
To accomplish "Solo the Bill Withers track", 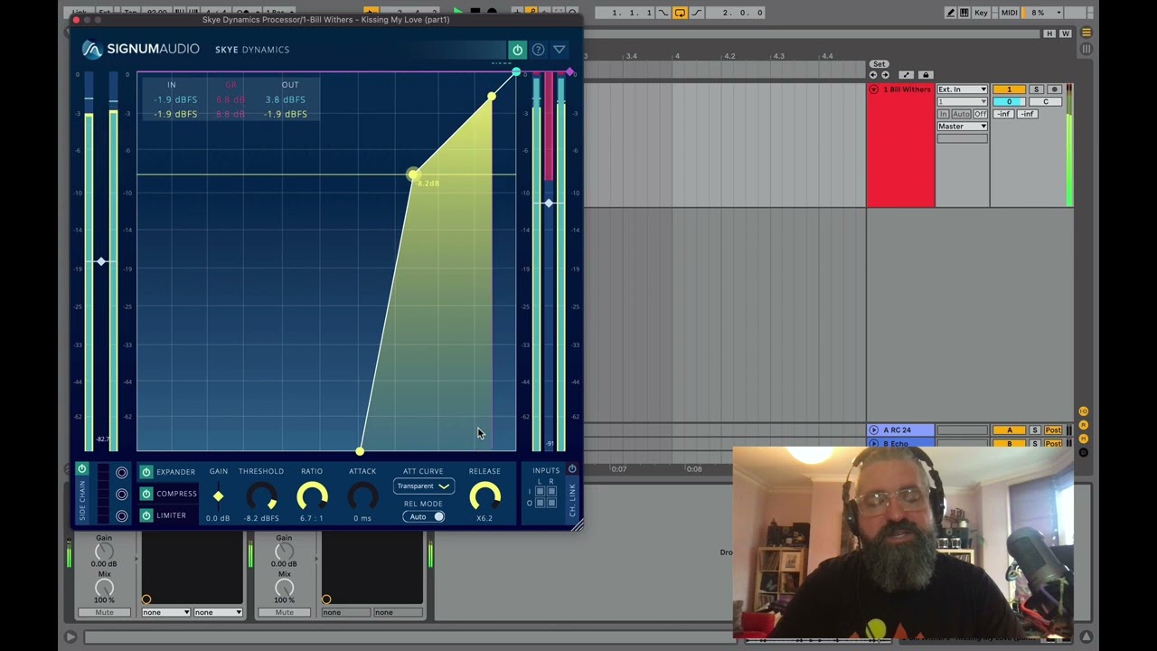I will tap(1037, 90).
